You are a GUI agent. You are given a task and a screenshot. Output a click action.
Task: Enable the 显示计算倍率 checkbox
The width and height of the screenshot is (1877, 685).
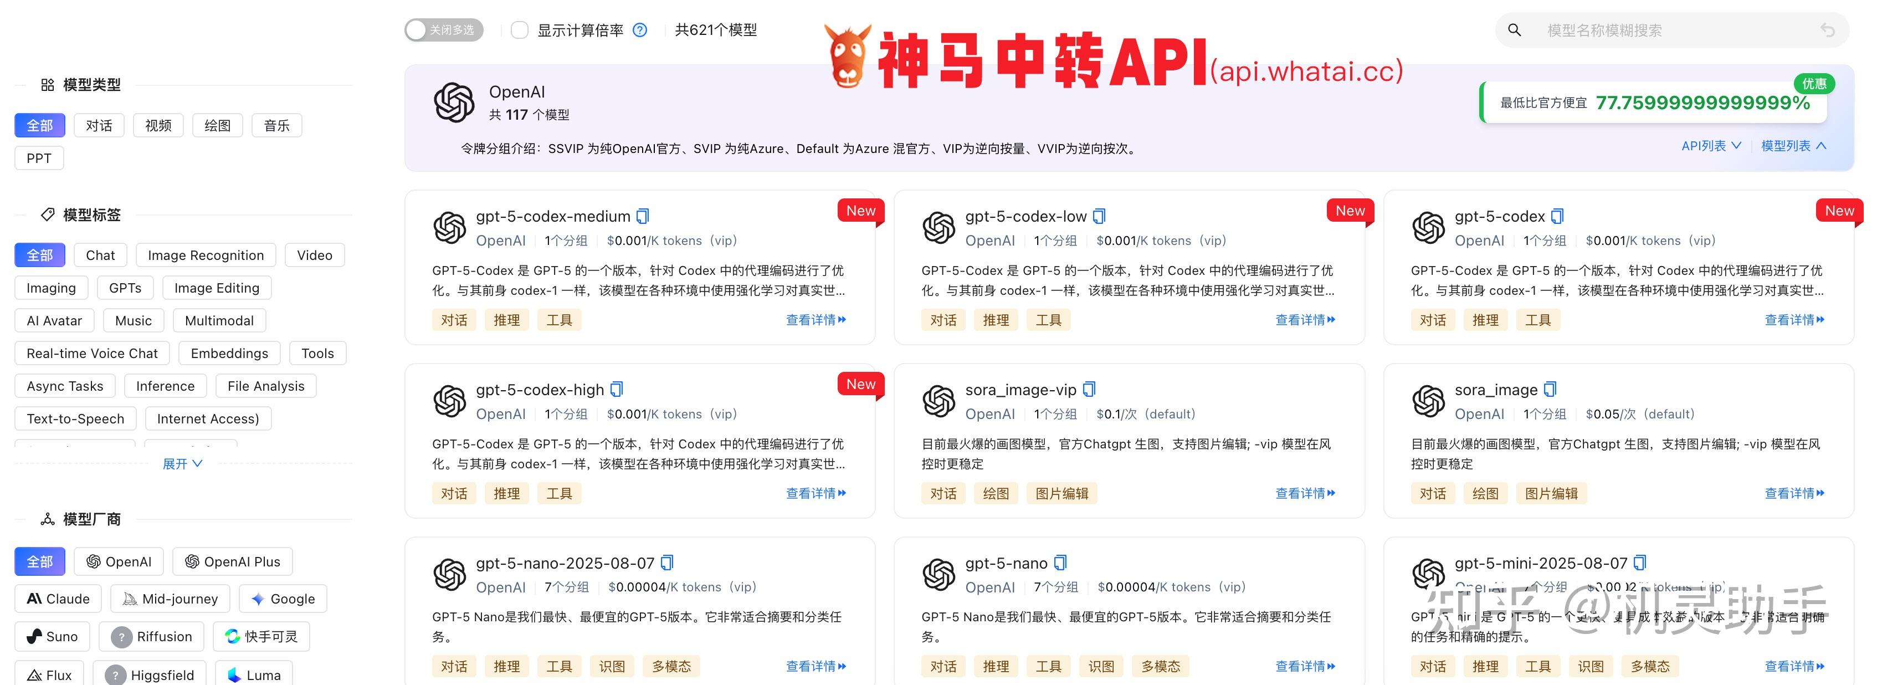pos(520,30)
